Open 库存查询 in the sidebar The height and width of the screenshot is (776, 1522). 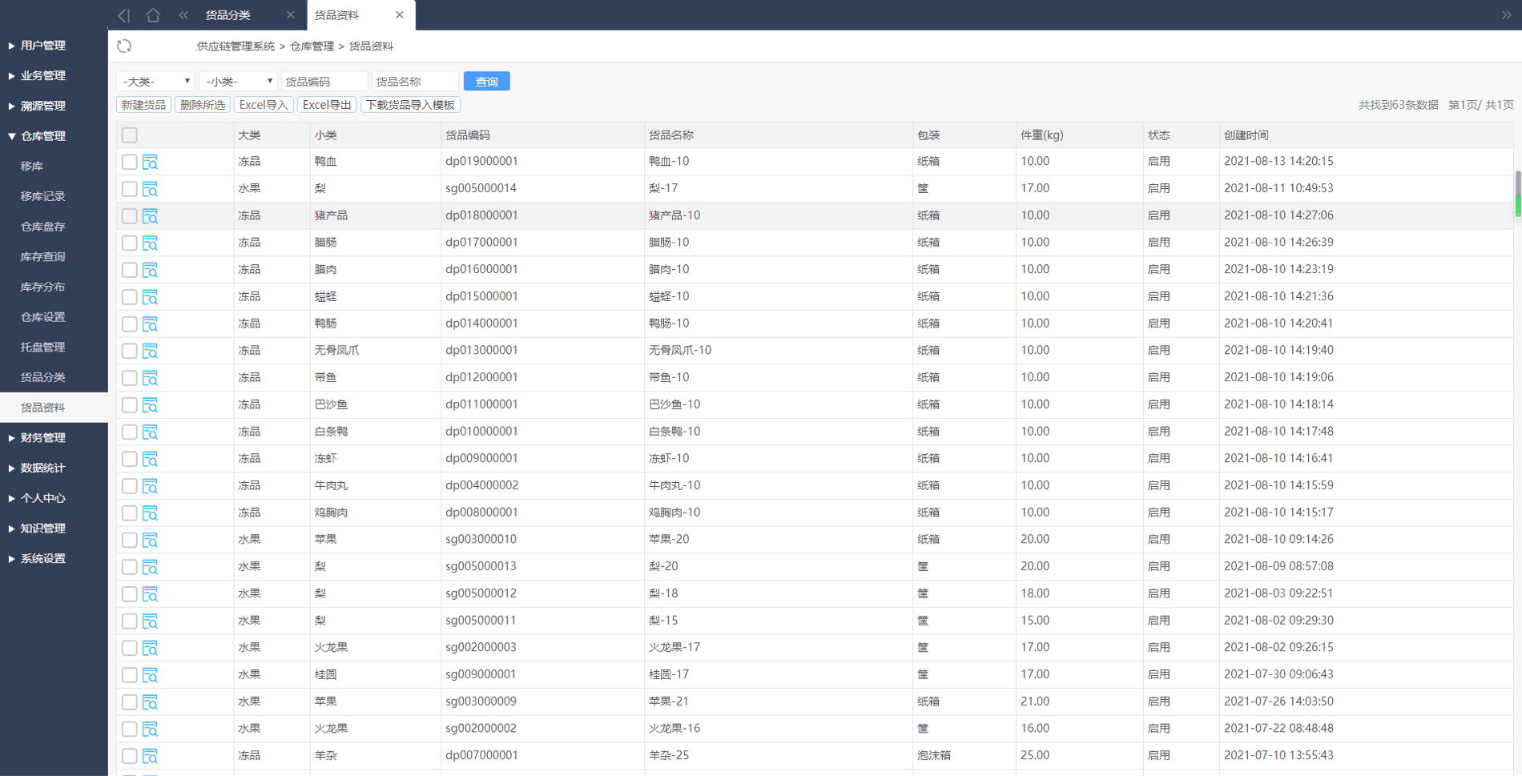[x=43, y=257]
